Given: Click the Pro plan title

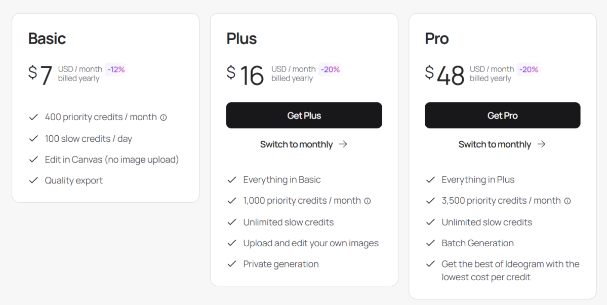Looking at the screenshot, I should [437, 39].
